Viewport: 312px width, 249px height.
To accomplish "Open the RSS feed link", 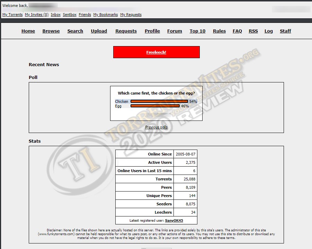I will point(253,31).
